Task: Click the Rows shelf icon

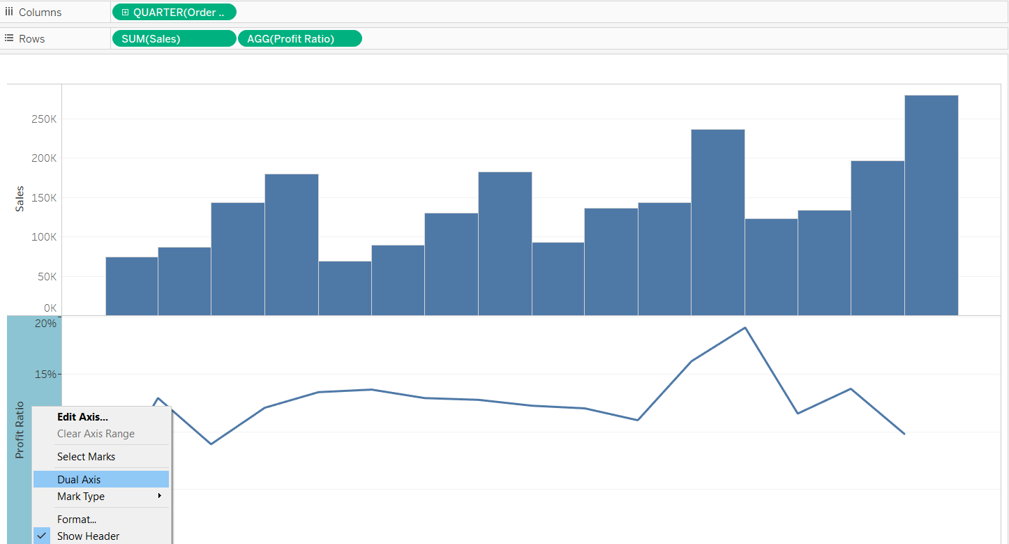Action: coord(9,38)
